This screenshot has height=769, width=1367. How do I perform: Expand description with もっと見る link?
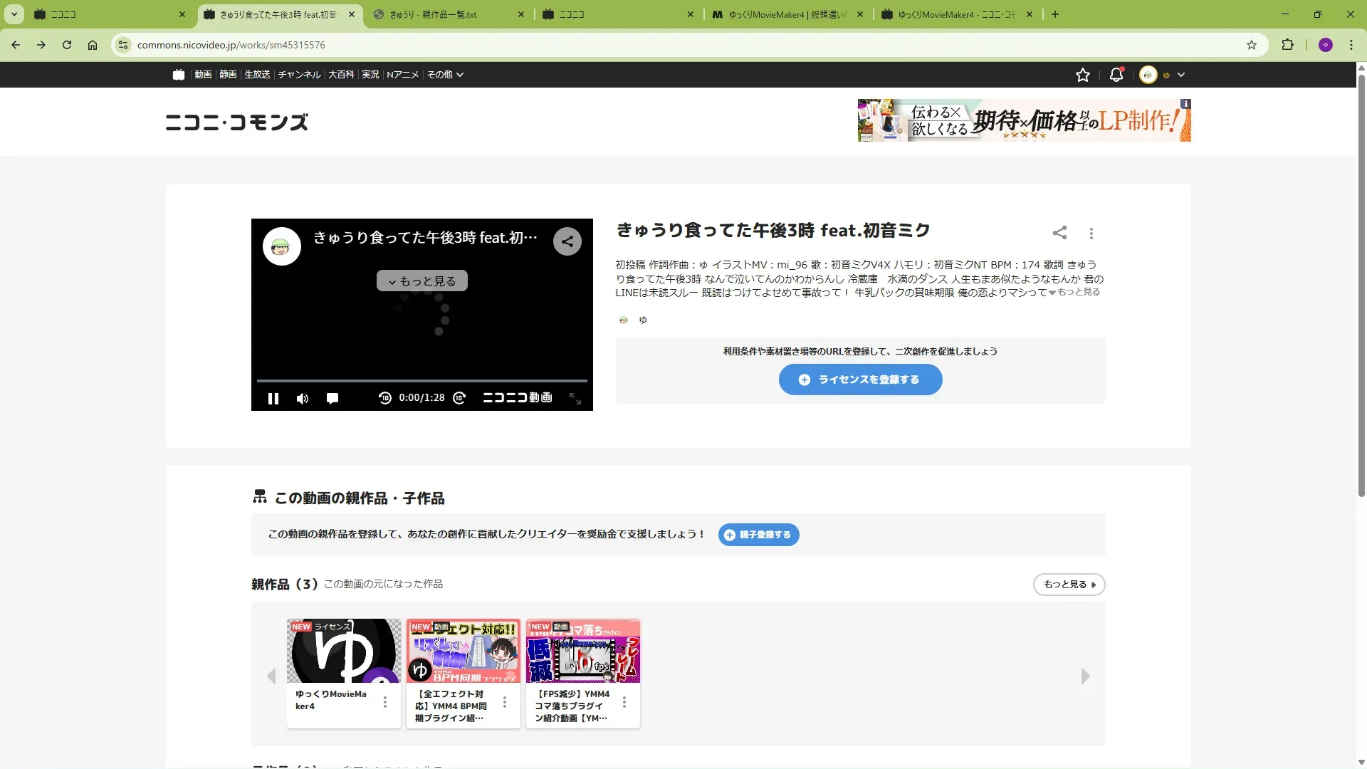pyautogui.click(x=1078, y=292)
